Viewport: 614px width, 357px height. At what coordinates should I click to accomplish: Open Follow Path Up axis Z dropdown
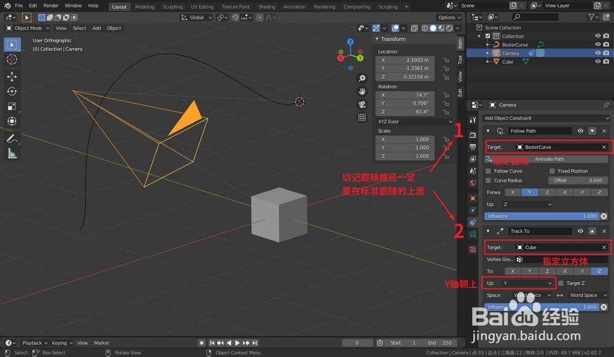pyautogui.click(x=527, y=205)
